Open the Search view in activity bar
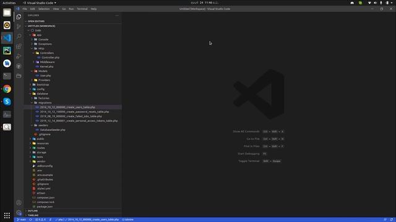396x222 pixels. click(19, 36)
